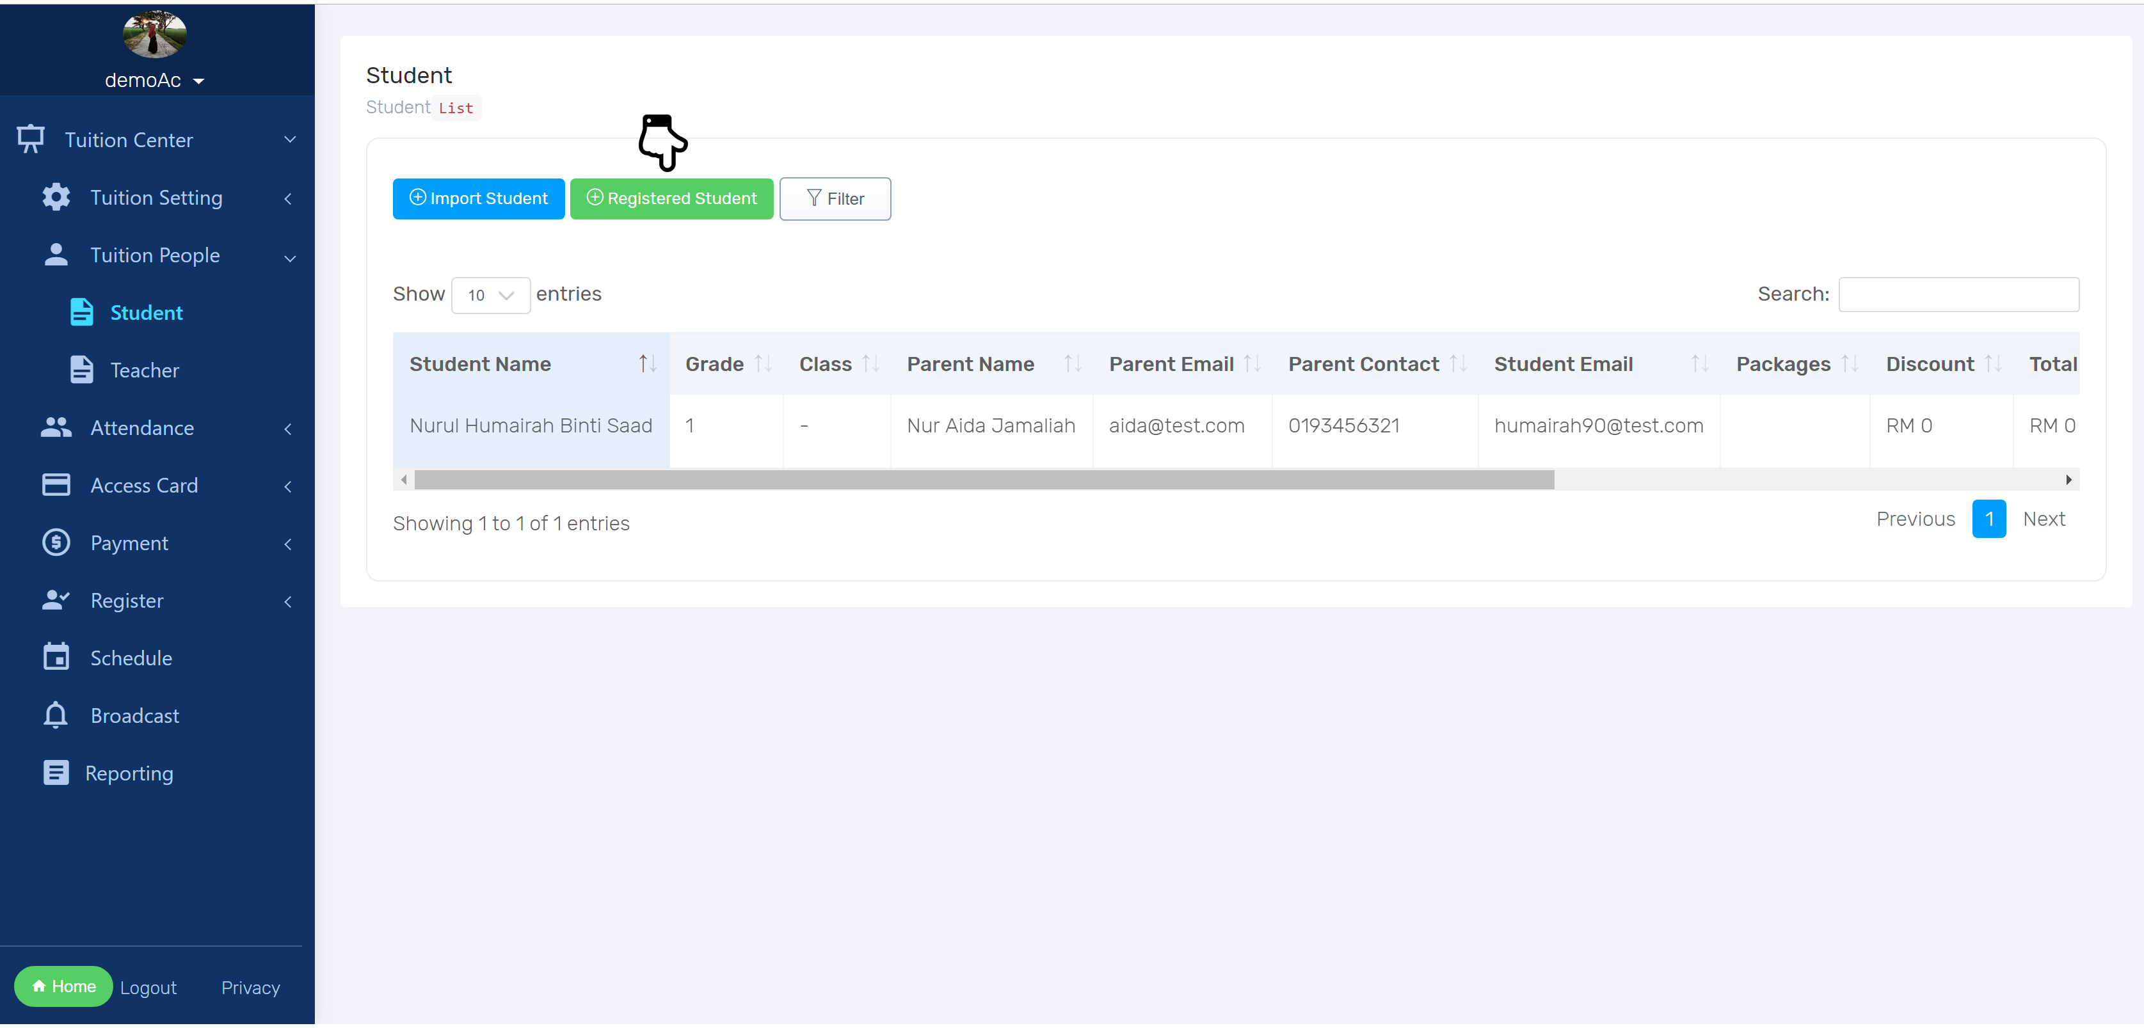Click the Tuition Center presentation board icon
Viewport: 2144px width, 1028px height.
coord(31,139)
